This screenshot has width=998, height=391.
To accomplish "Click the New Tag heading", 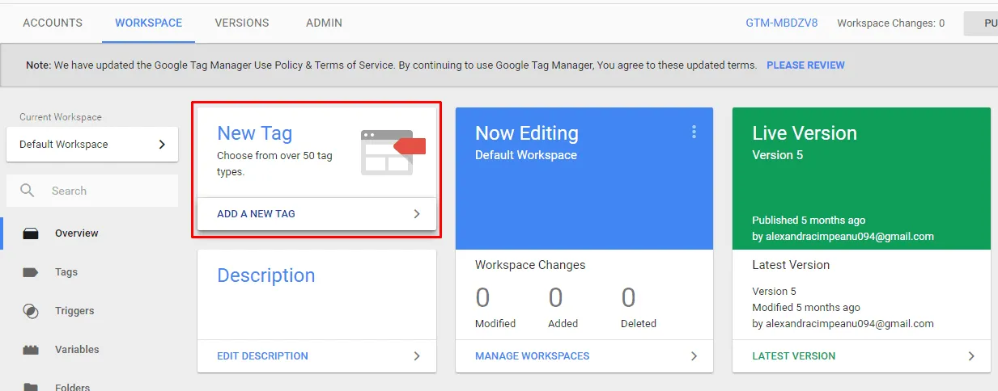I will (x=254, y=133).
